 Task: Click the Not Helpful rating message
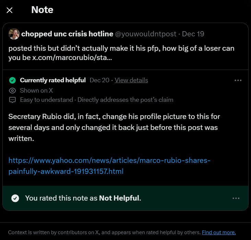[83, 198]
